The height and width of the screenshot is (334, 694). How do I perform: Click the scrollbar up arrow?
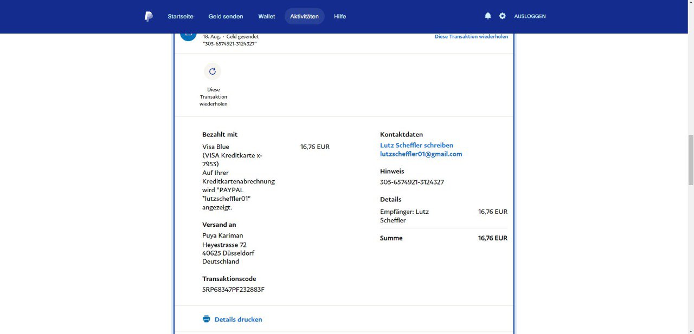click(x=690, y=3)
